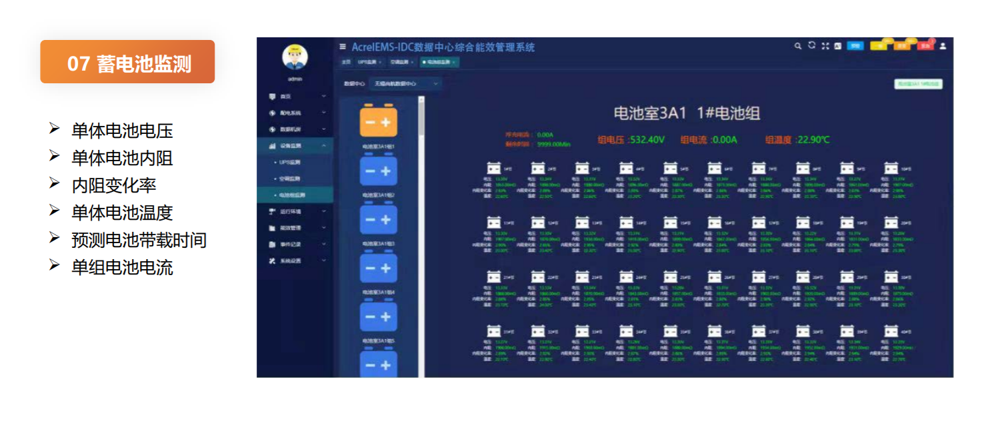Click the 11#节 battery cell icon
The height and width of the screenshot is (421, 986).
click(x=494, y=222)
